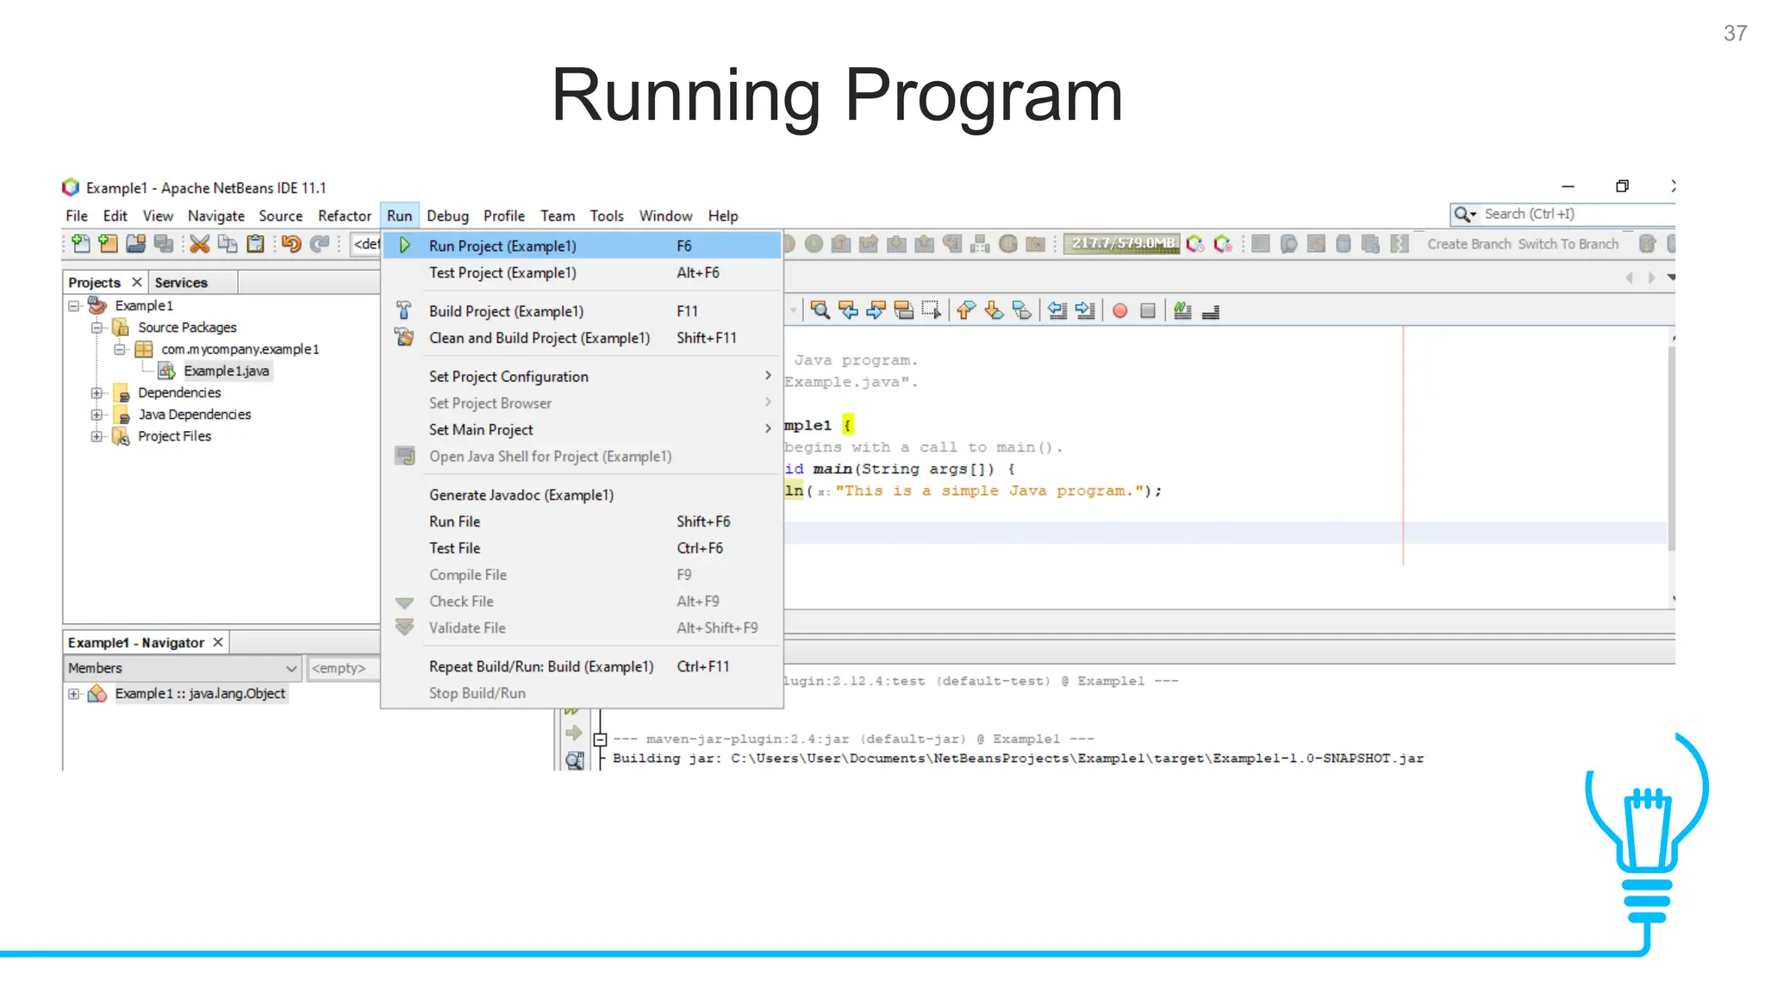
Task: Expand the Dependencies tree node
Action: tap(97, 393)
